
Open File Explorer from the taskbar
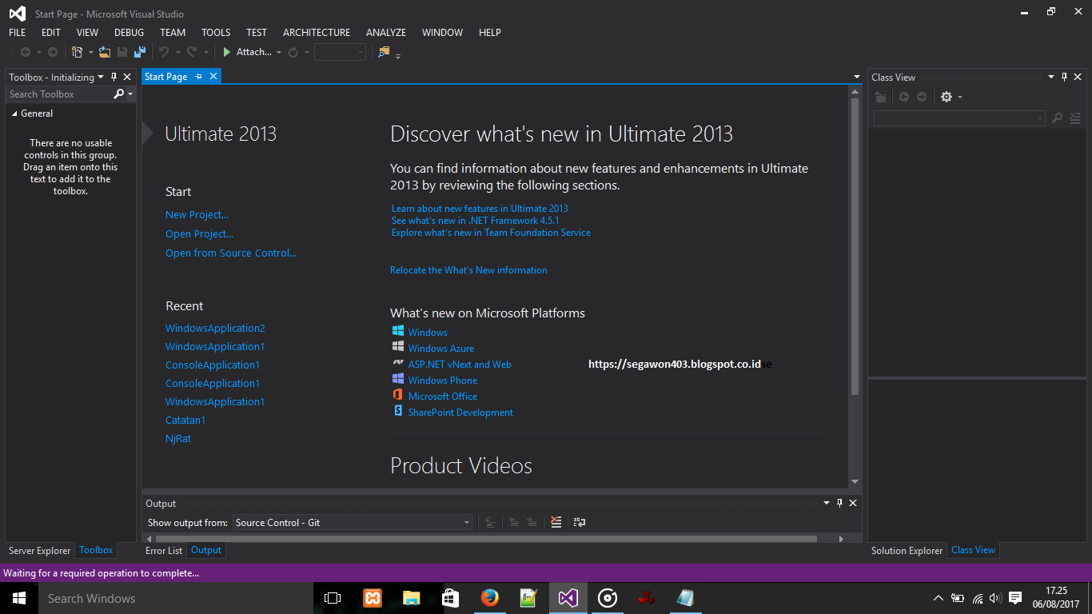412,598
